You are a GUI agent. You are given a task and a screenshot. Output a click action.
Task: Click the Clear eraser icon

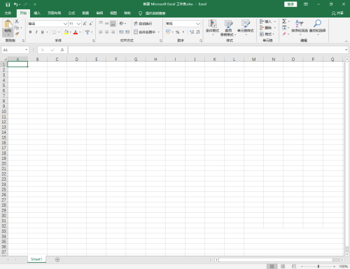(x=284, y=34)
